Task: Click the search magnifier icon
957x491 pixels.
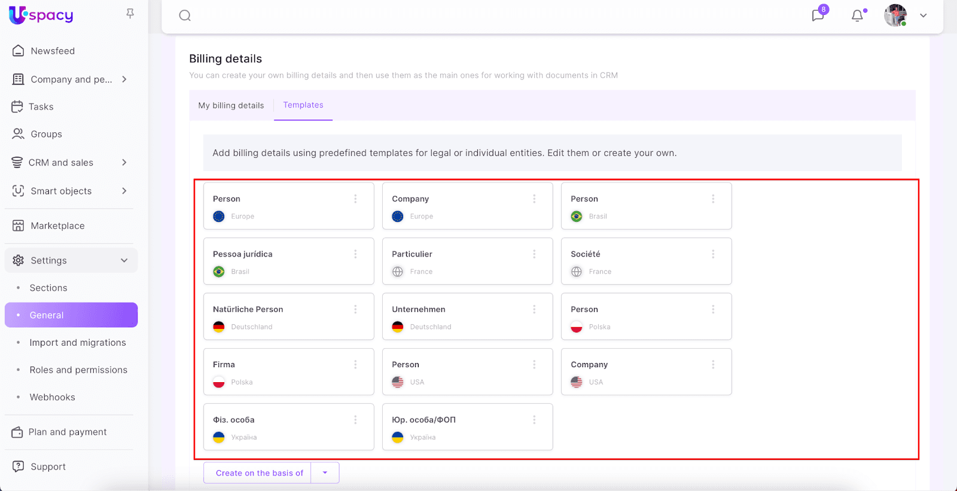Action: pyautogui.click(x=185, y=16)
